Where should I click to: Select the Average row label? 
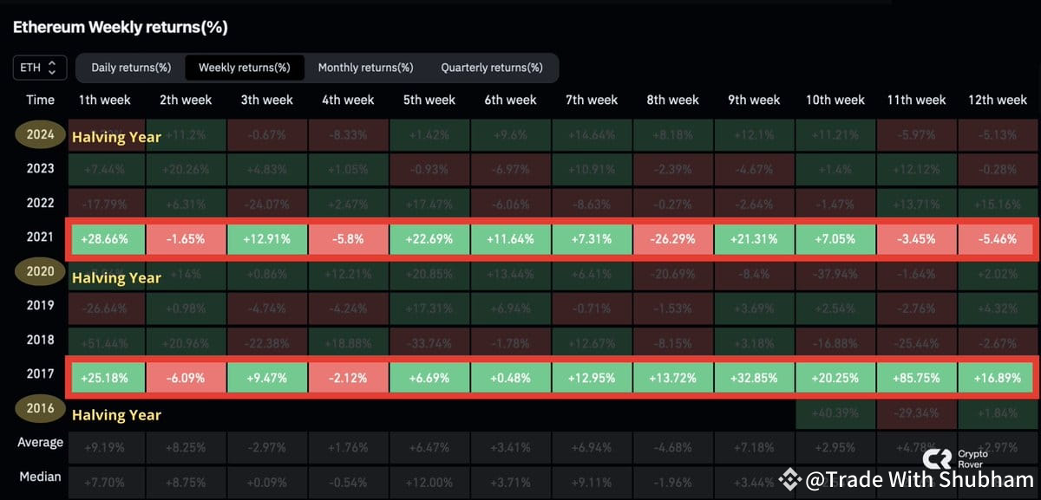pos(40,443)
